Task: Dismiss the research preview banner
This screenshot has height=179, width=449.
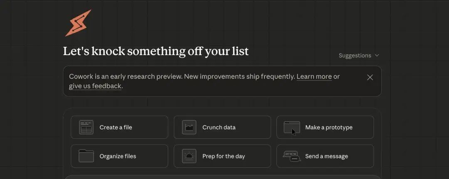Action: tap(370, 77)
